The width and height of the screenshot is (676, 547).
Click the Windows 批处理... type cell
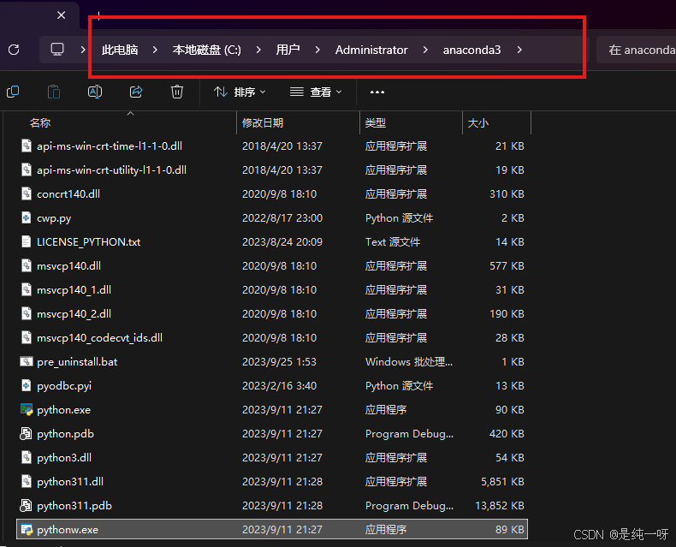(x=409, y=362)
